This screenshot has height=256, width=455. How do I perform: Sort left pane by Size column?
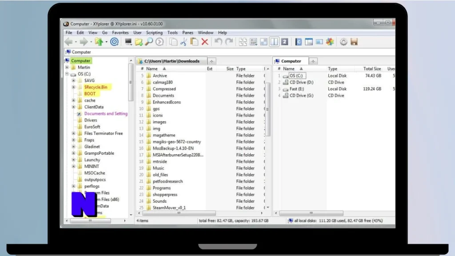coord(230,69)
